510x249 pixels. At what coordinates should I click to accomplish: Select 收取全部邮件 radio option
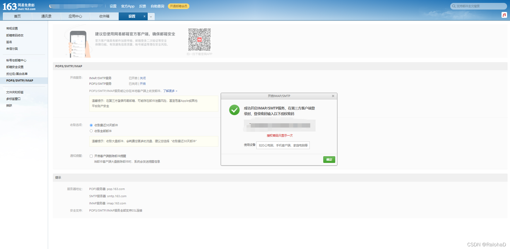click(91, 131)
